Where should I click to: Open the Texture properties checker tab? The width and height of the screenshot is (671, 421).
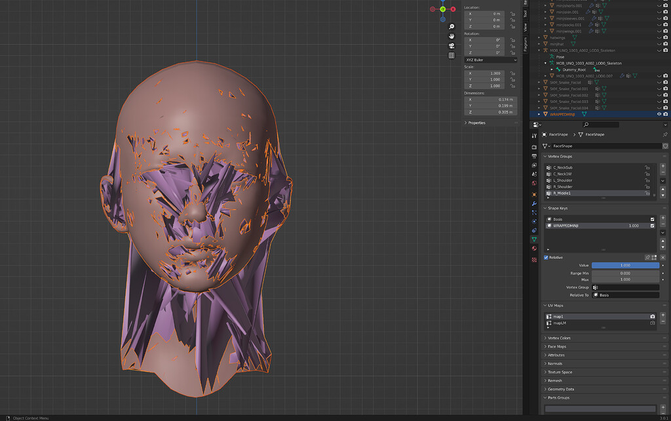click(534, 260)
